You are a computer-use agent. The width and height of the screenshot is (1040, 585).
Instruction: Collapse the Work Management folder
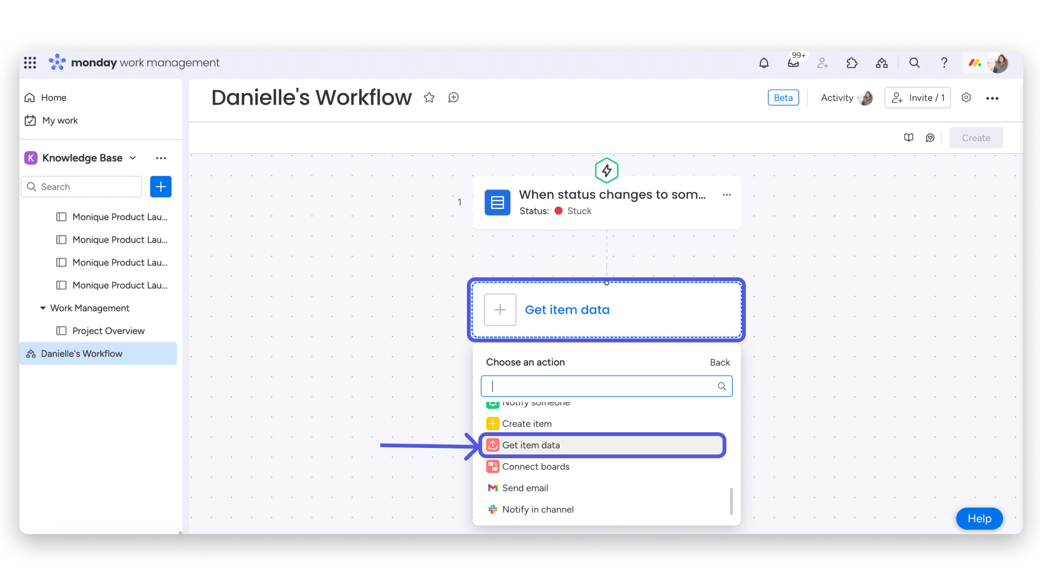43,308
